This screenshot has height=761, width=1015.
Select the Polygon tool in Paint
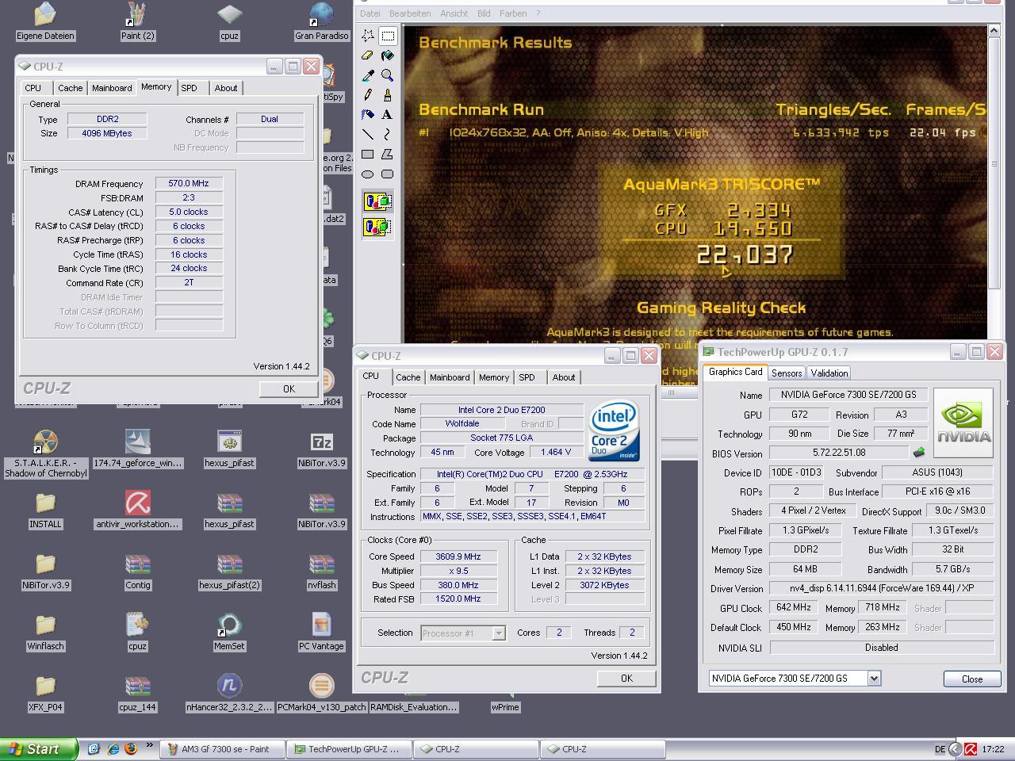tap(388, 155)
